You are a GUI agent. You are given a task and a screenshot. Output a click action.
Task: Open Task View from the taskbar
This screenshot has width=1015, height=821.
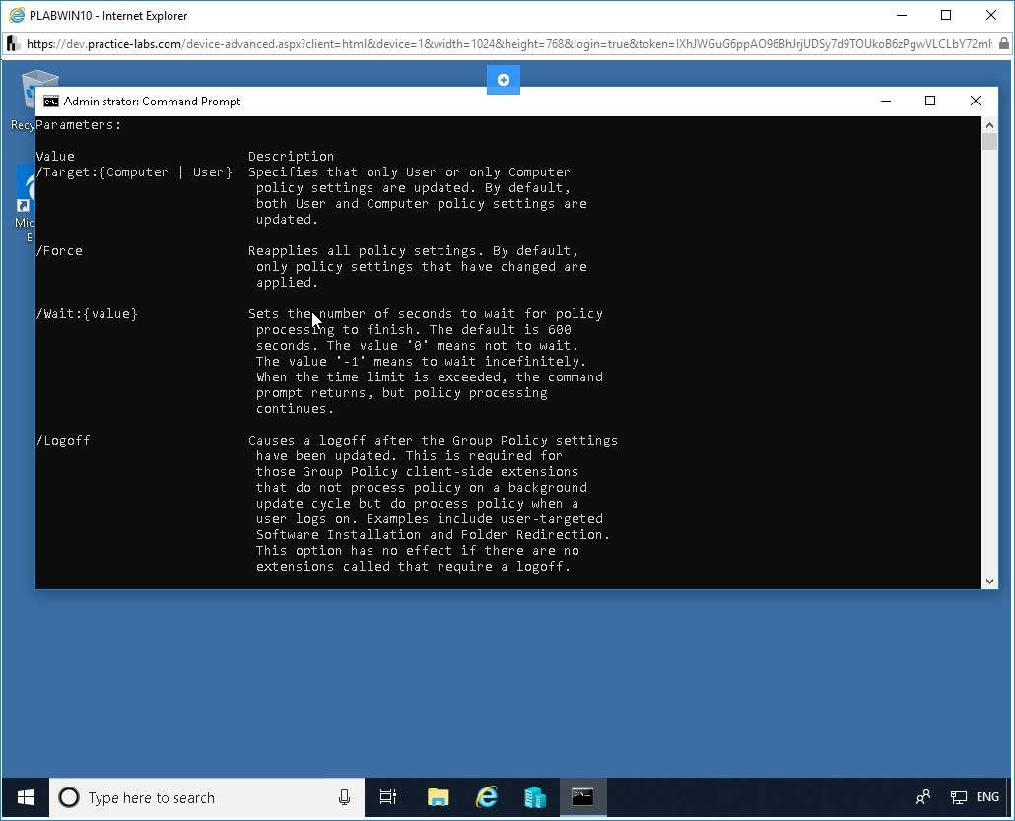pyautogui.click(x=387, y=797)
